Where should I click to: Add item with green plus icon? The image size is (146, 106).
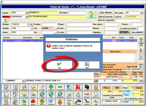coord(51,88)
